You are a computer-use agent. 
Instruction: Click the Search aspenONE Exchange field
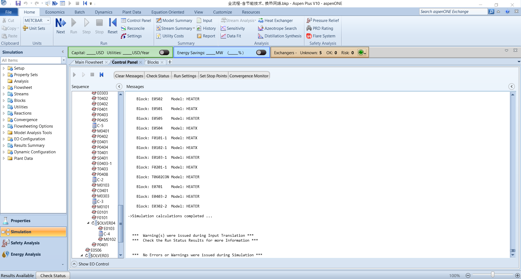453,12
